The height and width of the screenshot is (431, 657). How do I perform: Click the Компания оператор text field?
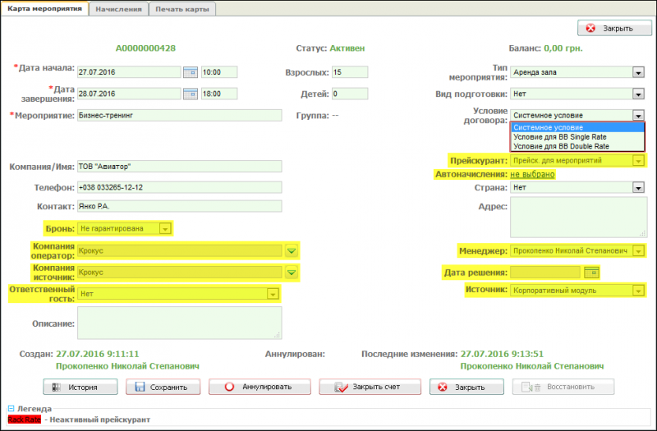(x=180, y=250)
